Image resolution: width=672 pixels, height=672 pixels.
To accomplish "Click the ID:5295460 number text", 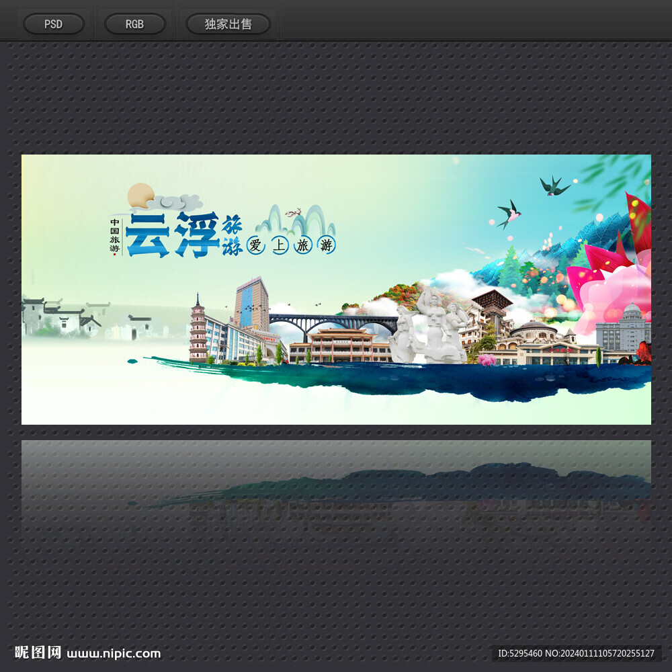I will click(520, 653).
